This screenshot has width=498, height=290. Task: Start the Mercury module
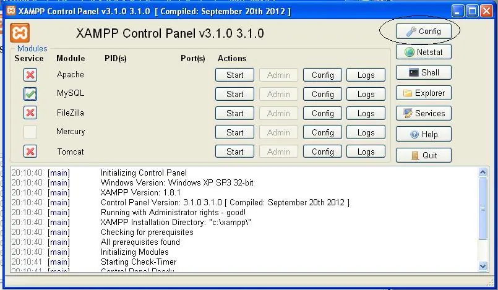[234, 132]
